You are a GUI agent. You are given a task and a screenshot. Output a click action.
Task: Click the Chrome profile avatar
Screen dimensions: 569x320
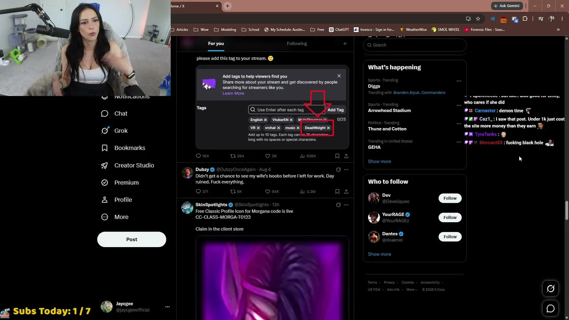[x=552, y=19]
